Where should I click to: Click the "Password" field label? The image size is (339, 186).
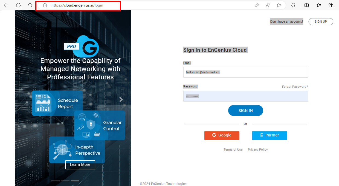(x=190, y=86)
